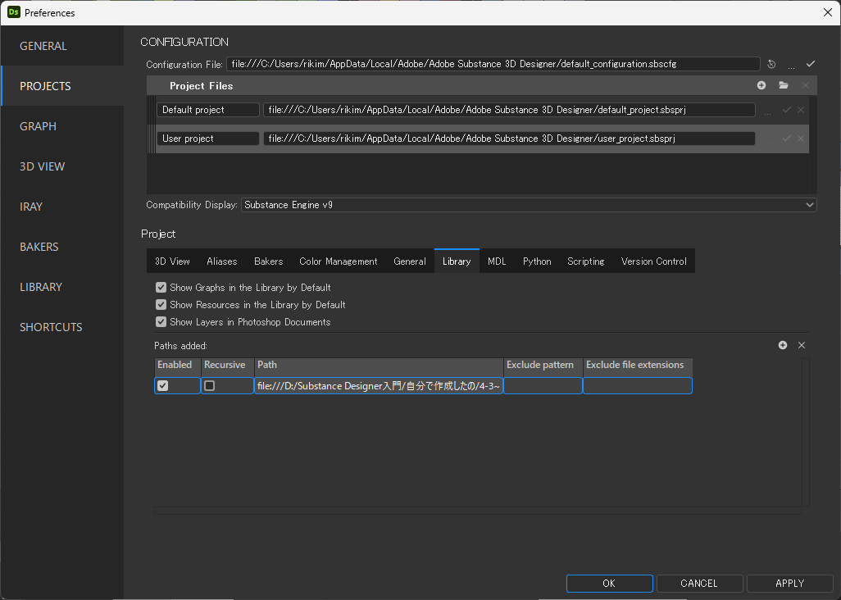Delete the Default project row

[x=801, y=109]
